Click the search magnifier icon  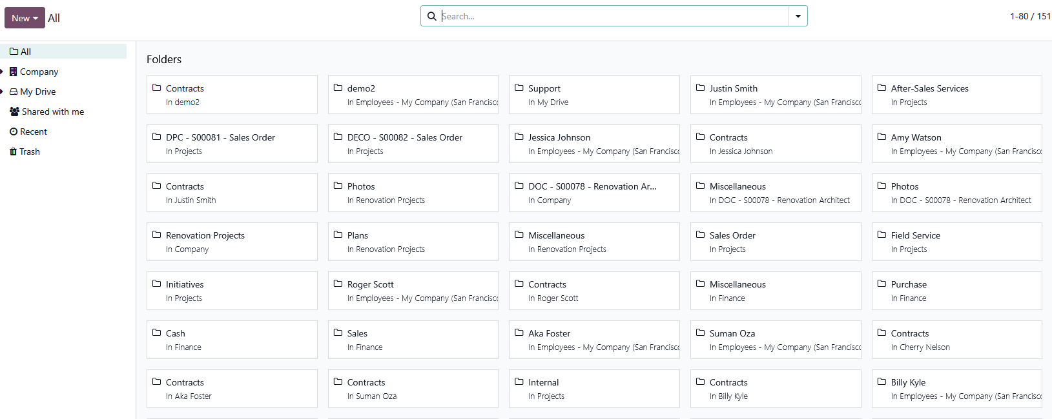click(x=431, y=16)
